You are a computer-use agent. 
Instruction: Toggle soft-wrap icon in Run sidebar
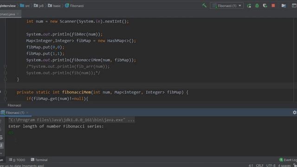click(x=1, y=138)
